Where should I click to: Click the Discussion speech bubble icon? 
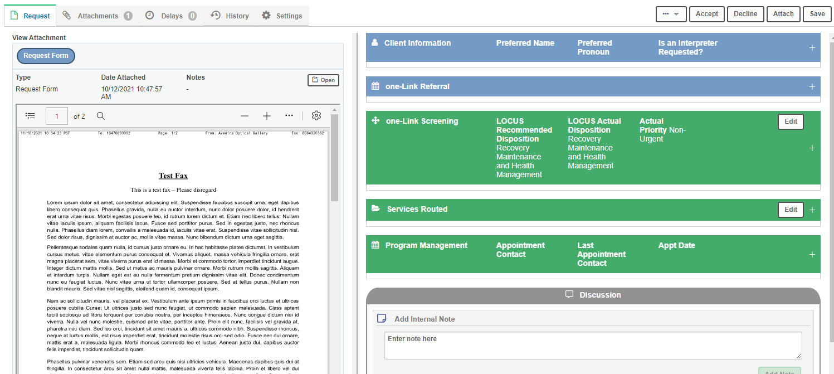point(569,294)
